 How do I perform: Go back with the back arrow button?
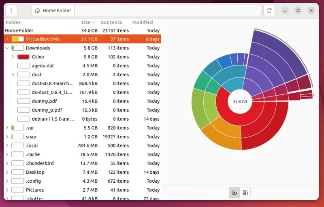(x=11, y=10)
